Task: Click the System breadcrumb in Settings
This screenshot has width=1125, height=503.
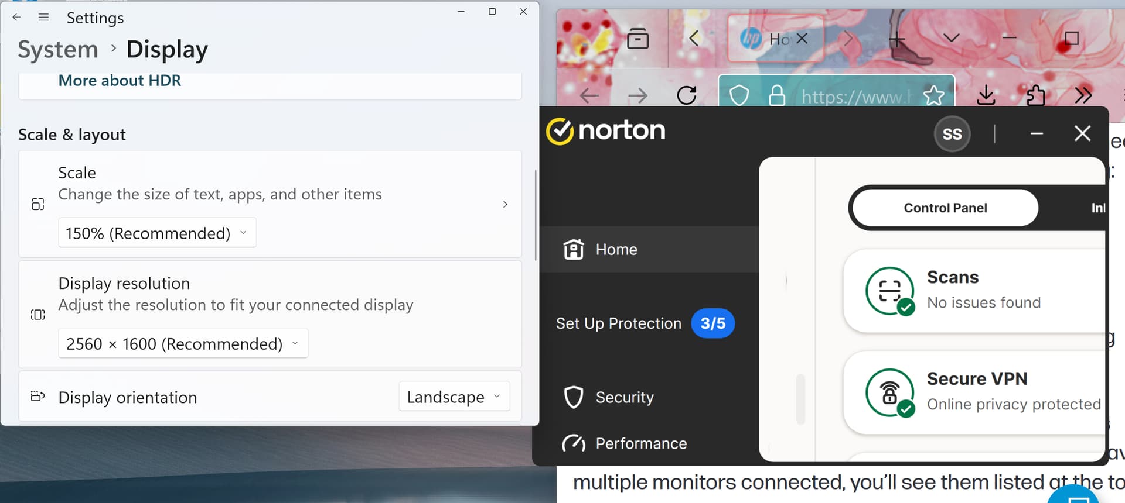Action: pyautogui.click(x=58, y=50)
